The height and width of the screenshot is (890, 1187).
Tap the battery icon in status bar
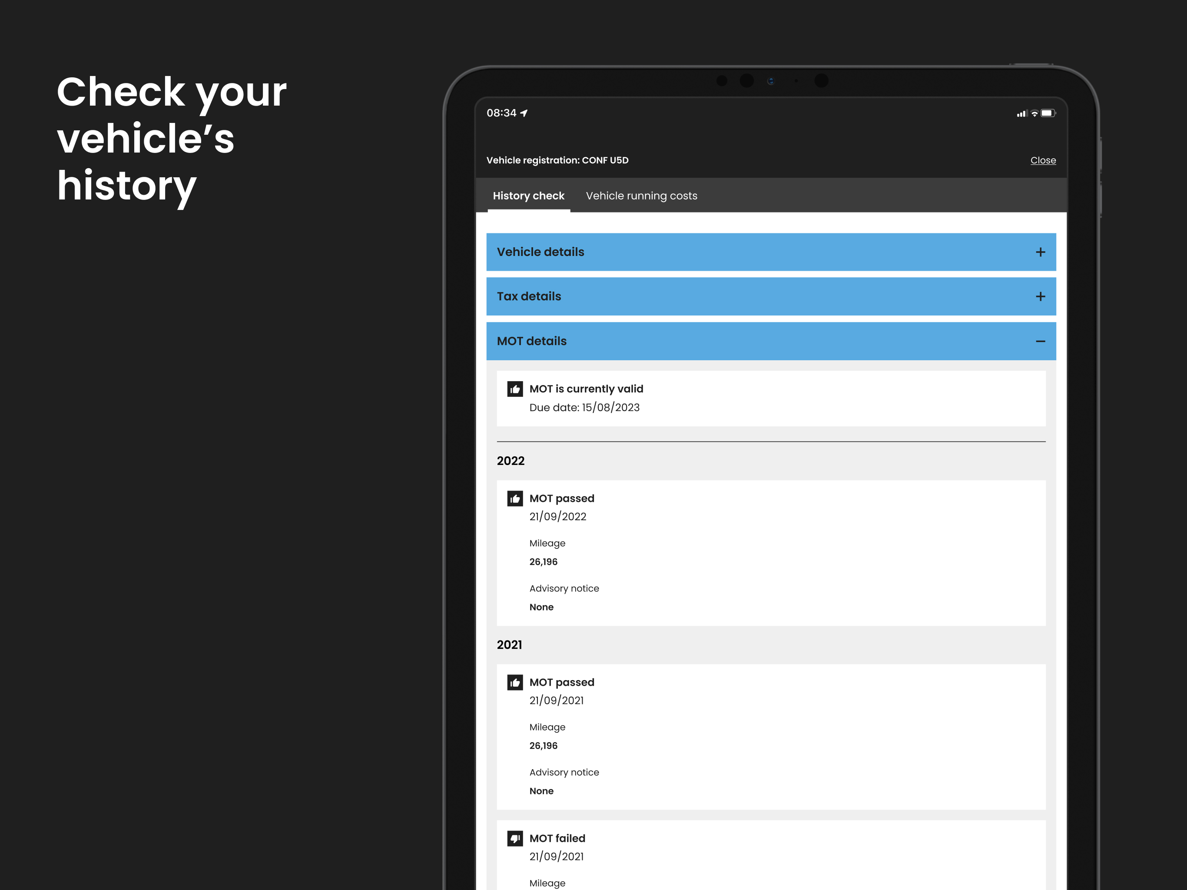1048,113
